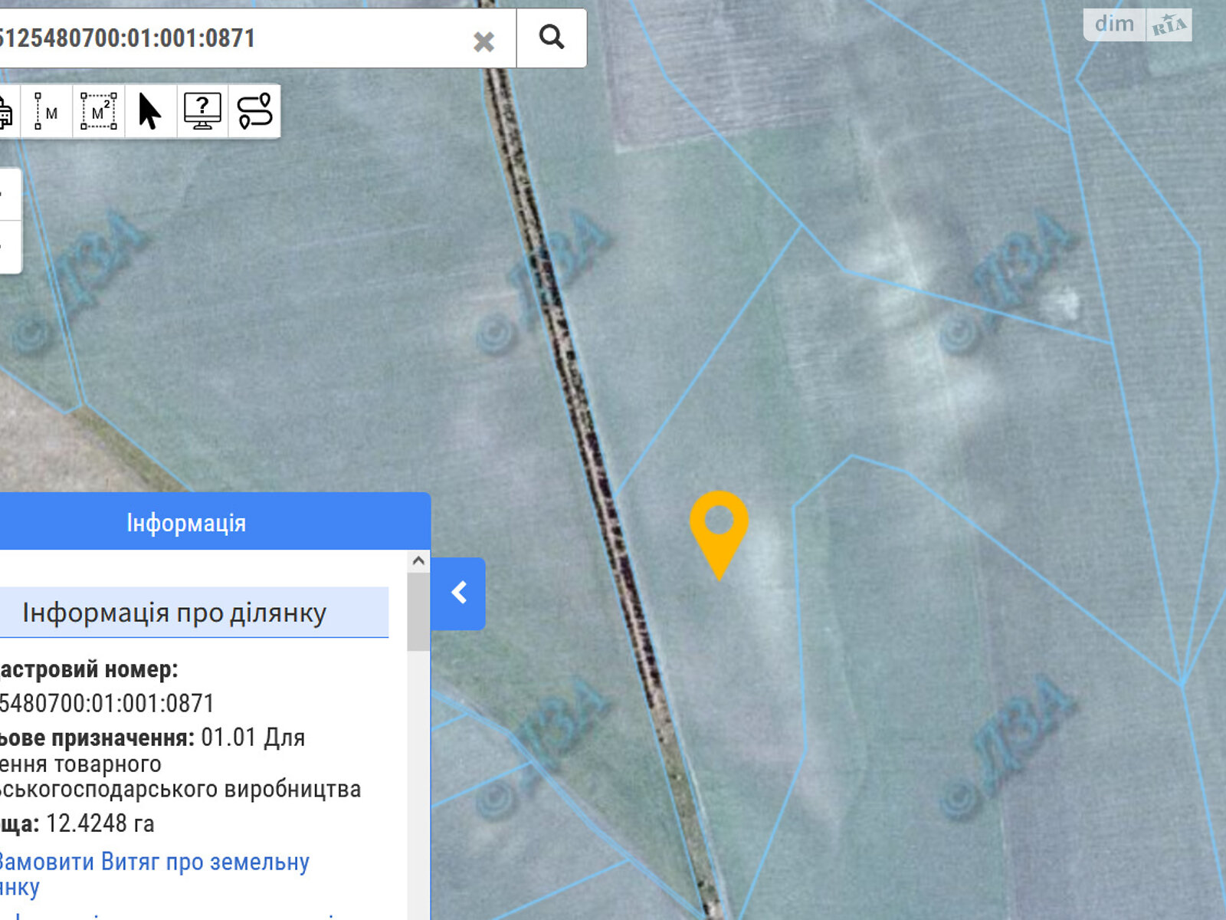Open the help monitor icon

tap(202, 112)
